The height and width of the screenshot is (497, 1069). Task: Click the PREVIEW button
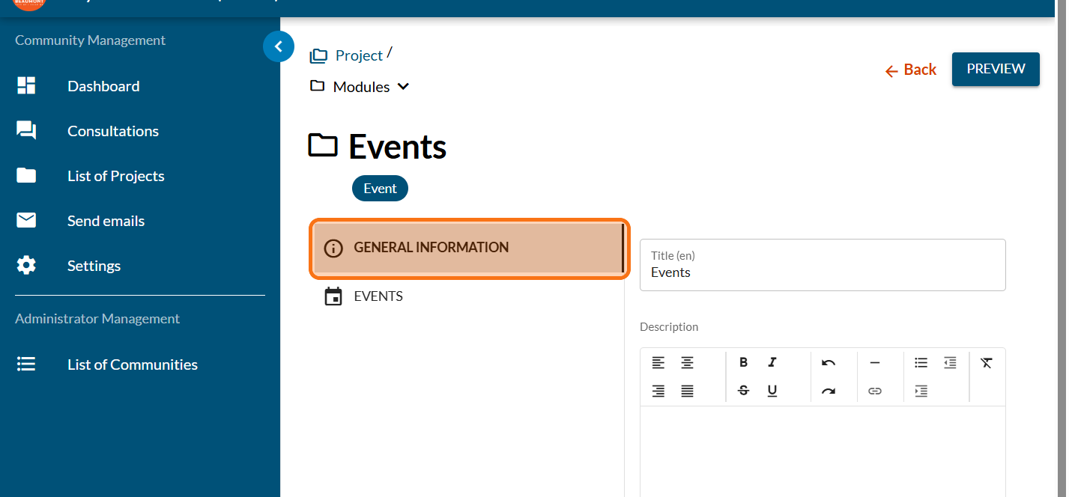pyautogui.click(x=995, y=69)
